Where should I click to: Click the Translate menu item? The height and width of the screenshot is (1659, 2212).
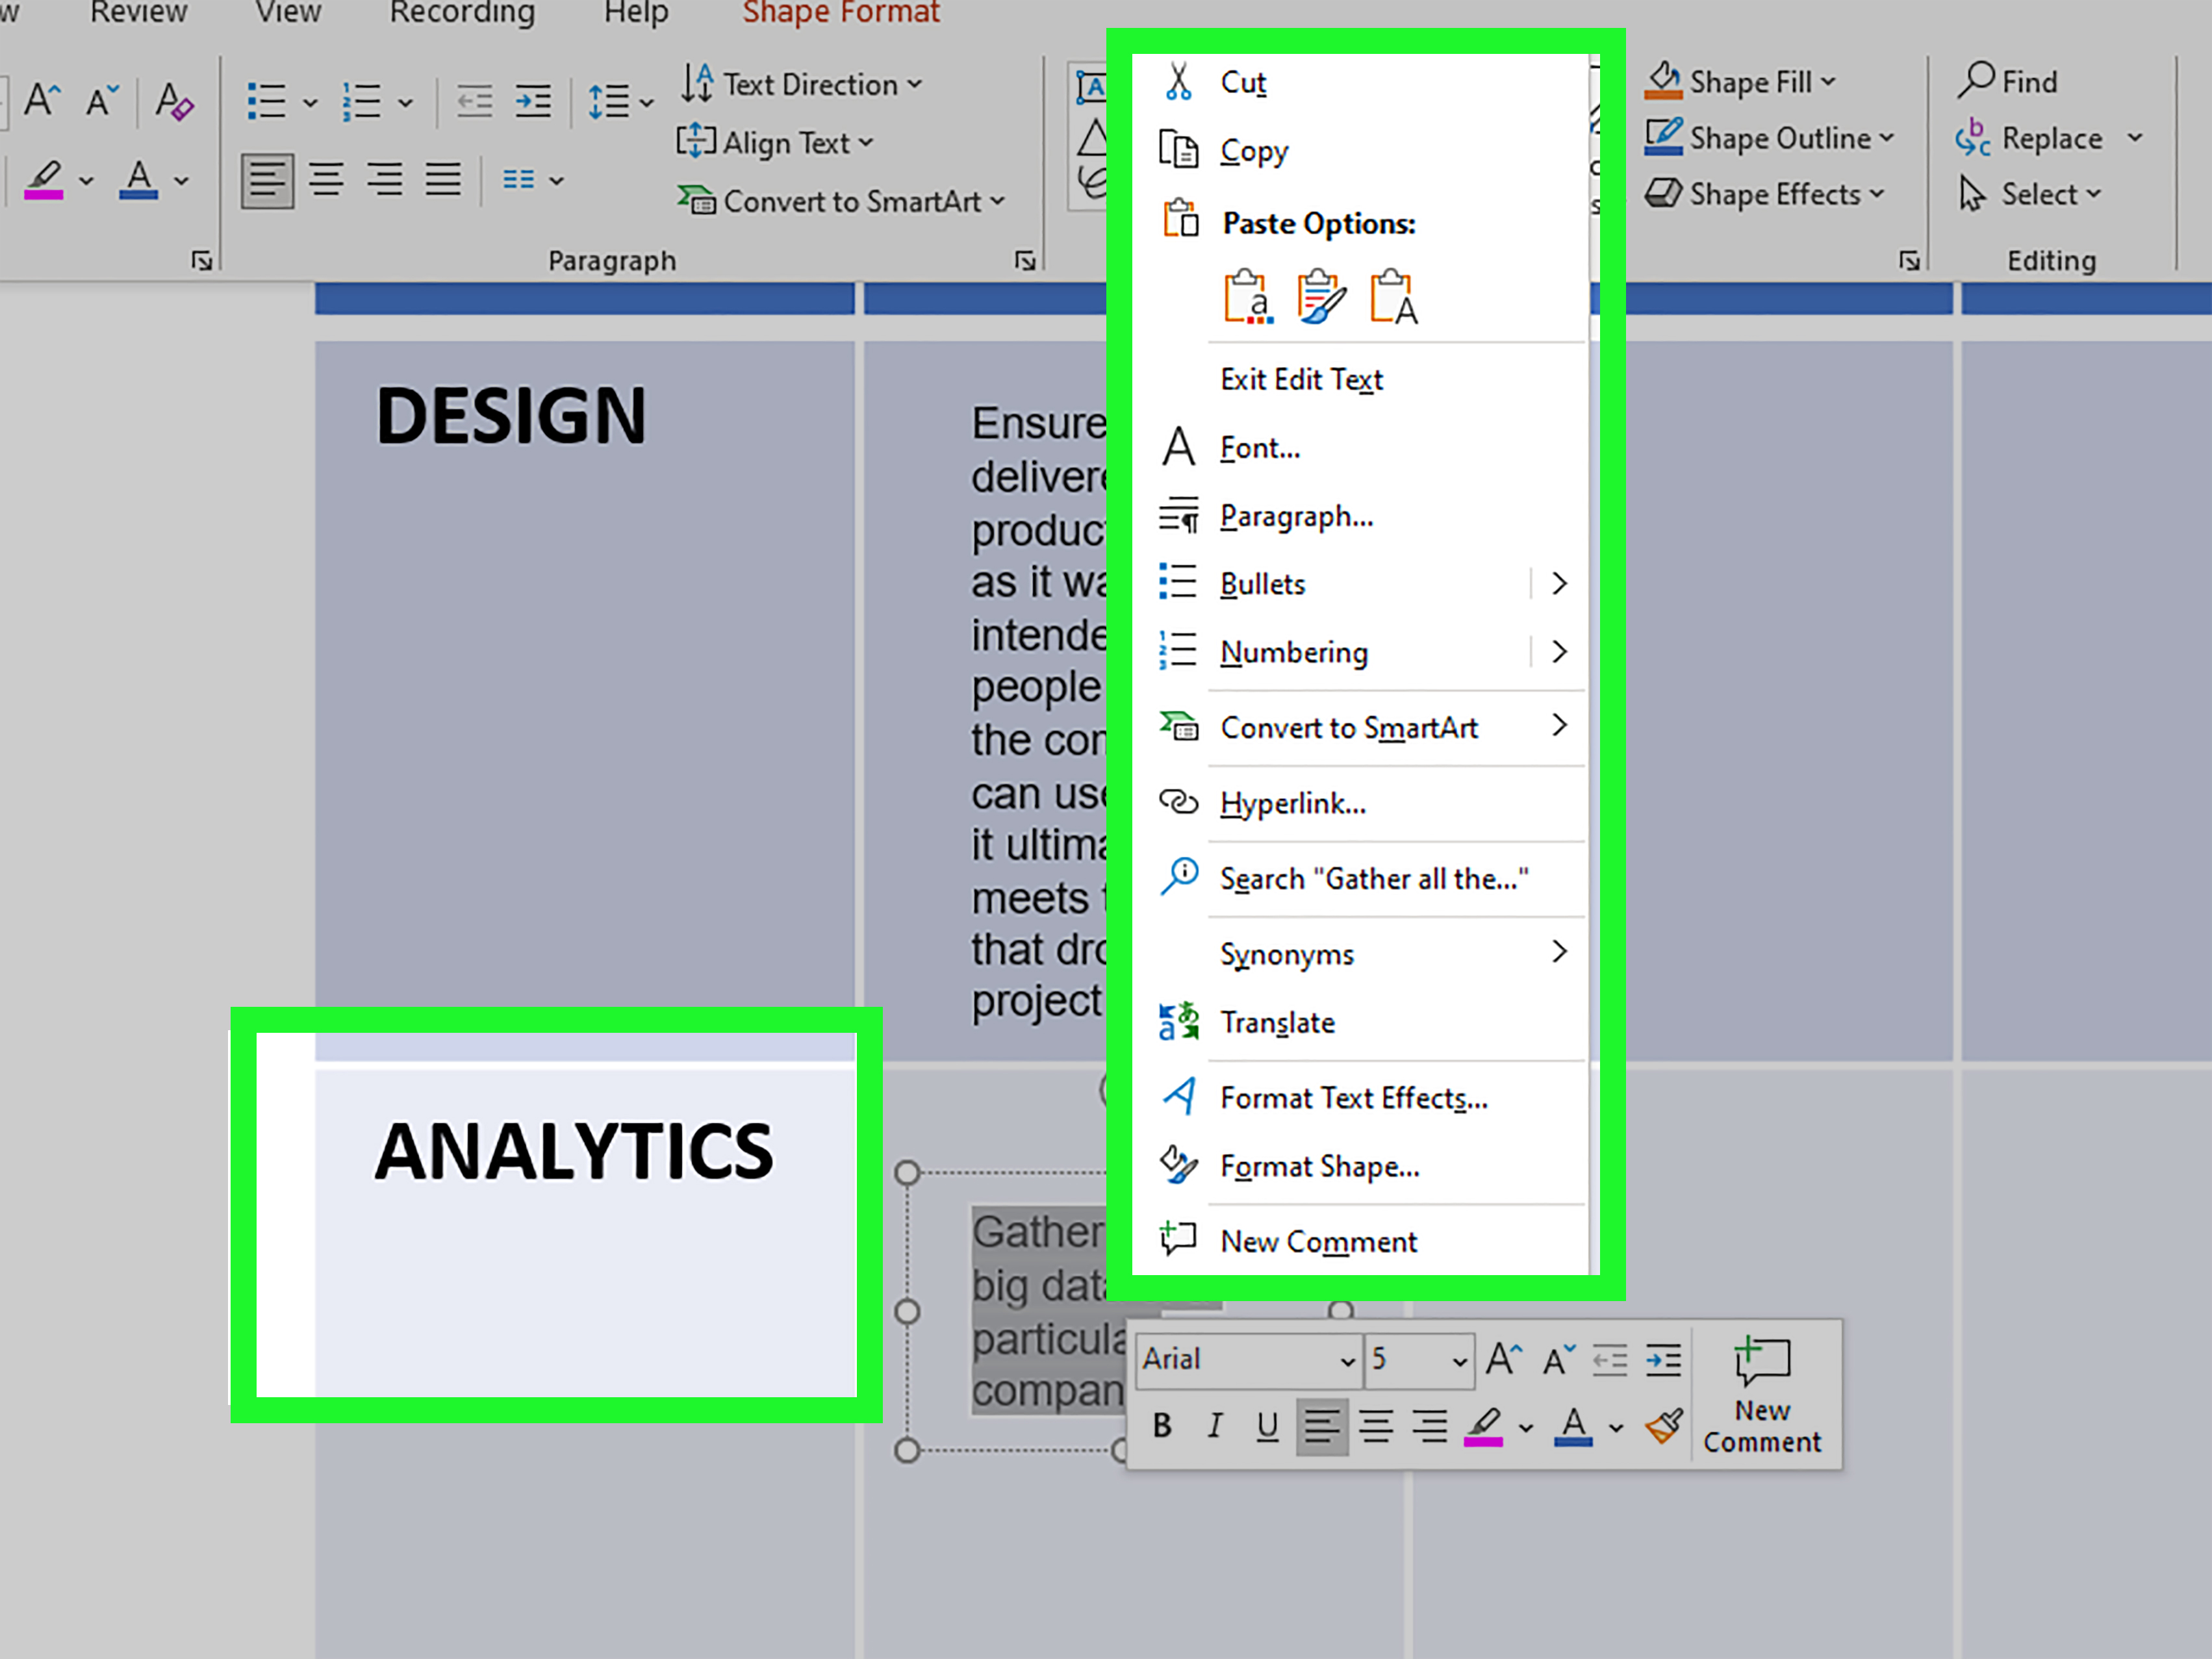(1277, 1023)
